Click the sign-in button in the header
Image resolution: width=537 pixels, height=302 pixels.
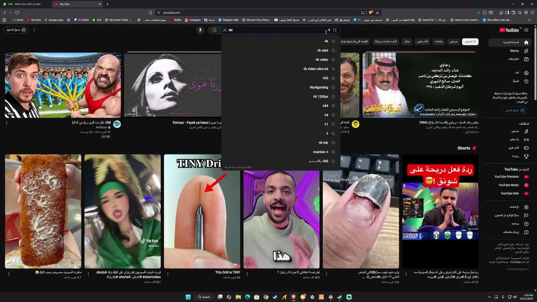(16, 30)
